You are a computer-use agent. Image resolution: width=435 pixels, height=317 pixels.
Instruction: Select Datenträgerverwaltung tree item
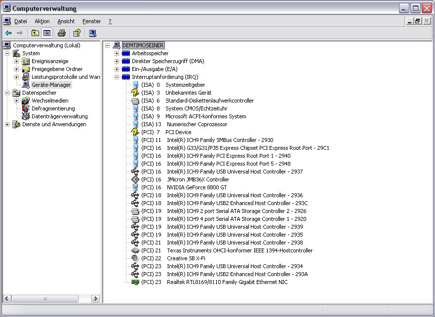coord(60,116)
